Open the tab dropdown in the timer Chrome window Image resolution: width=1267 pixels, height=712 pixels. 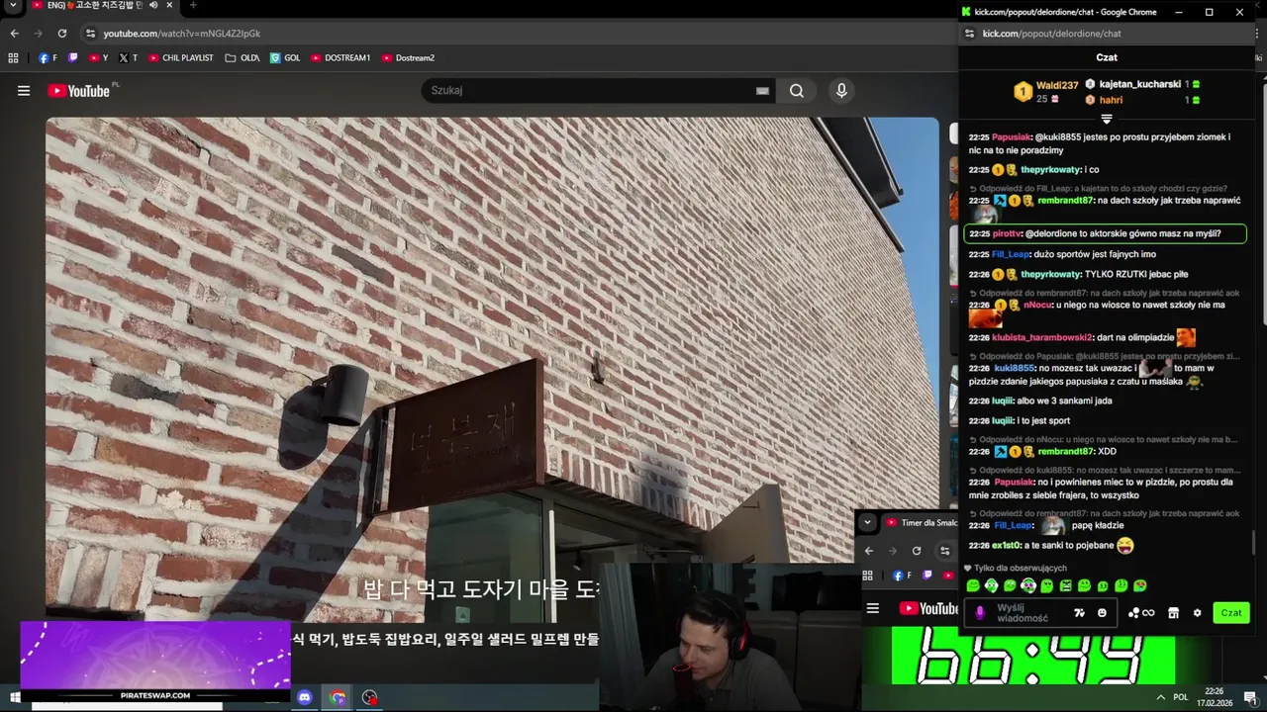point(867,523)
